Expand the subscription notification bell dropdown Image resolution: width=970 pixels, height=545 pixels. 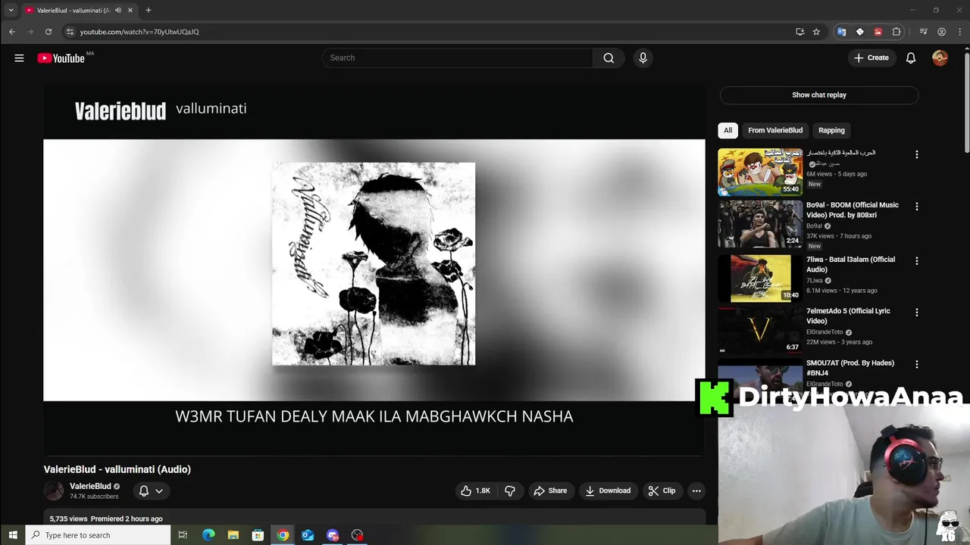point(151,490)
